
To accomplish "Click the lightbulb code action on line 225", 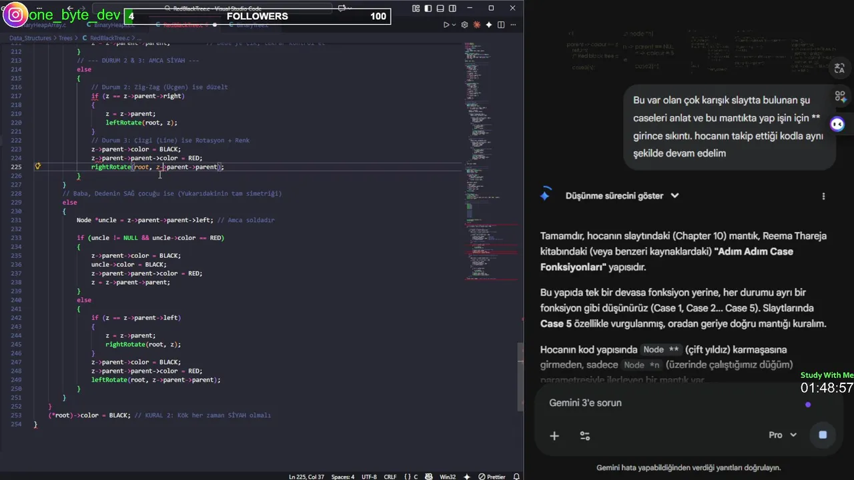I will (38, 167).
